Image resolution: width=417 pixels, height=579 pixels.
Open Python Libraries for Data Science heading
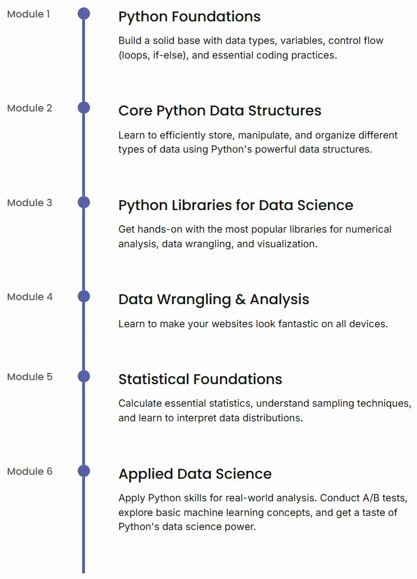[x=235, y=206]
